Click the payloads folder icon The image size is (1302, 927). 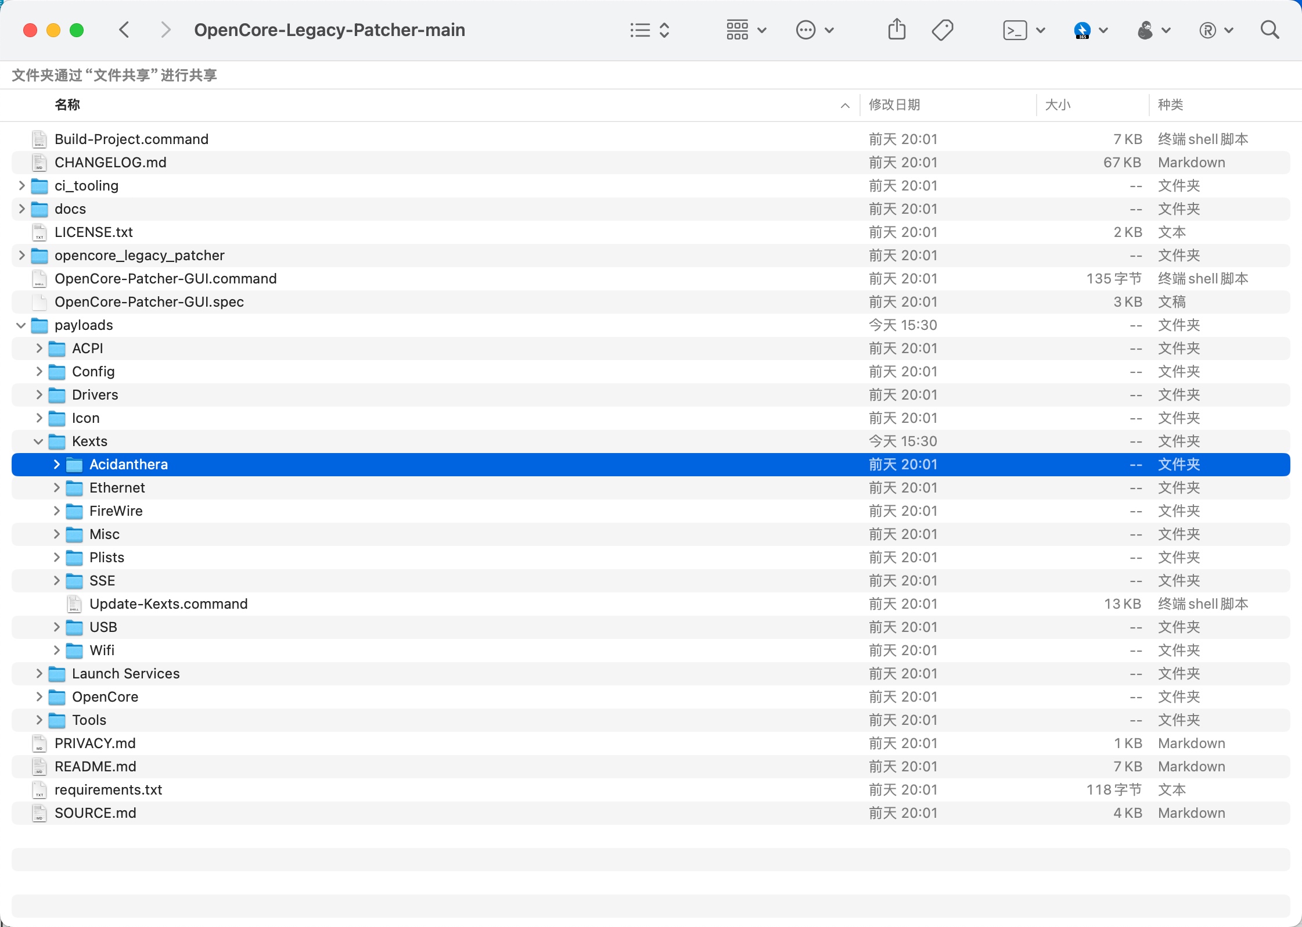pyautogui.click(x=39, y=325)
